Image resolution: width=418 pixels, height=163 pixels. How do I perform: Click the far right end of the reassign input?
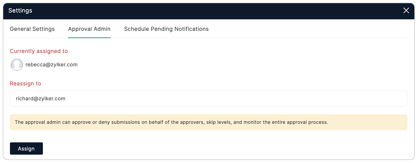400,98
